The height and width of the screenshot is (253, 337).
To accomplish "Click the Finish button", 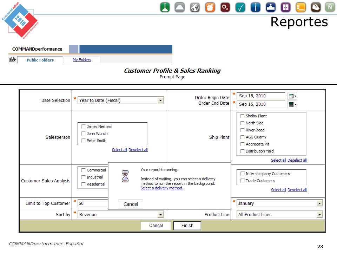I will [x=187, y=226].
